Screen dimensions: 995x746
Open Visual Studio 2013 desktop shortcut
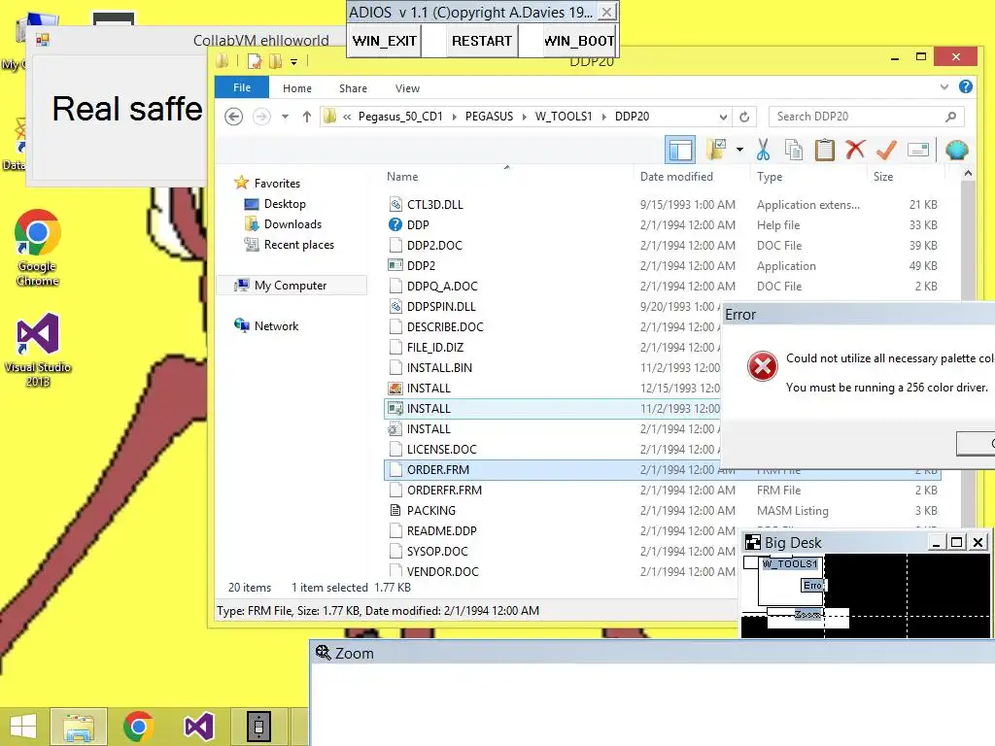(38, 350)
